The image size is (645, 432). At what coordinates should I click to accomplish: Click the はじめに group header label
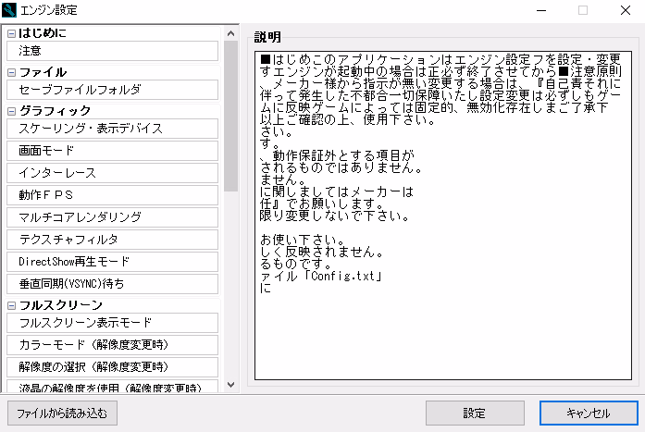point(42,33)
